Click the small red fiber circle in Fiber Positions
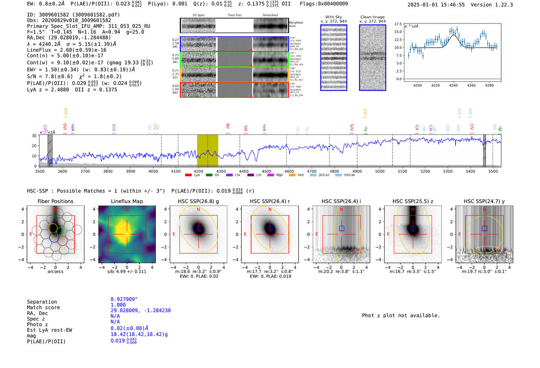The width and height of the screenshot is (540, 368). pyautogui.click(x=62, y=241)
